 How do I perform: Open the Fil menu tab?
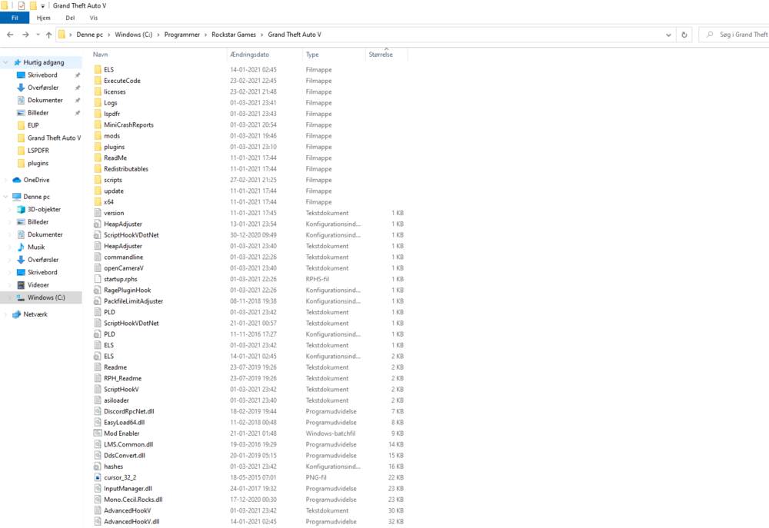15,18
